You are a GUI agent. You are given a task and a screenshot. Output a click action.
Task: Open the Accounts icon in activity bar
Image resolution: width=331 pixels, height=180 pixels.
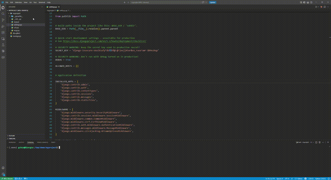click(3, 168)
